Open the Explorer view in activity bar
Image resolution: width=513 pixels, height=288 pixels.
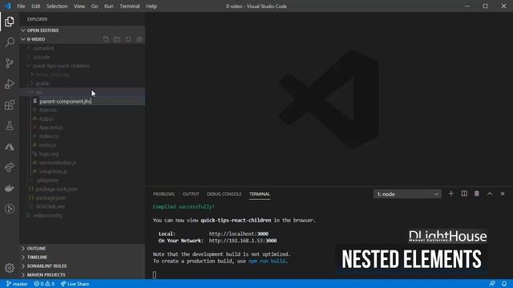[x=10, y=22]
